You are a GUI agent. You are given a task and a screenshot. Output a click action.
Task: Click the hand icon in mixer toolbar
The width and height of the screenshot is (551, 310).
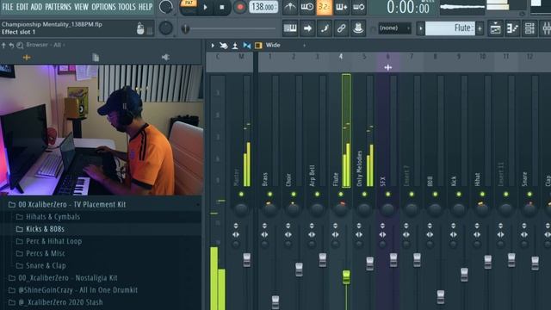tap(224, 46)
